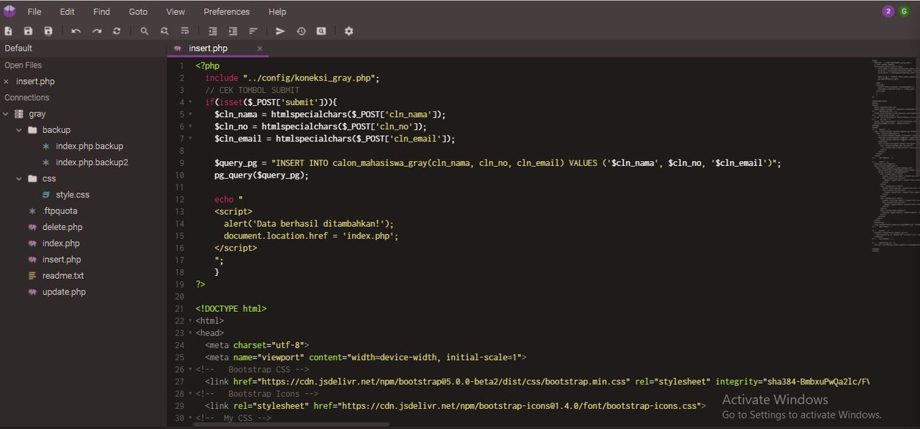The width and height of the screenshot is (920, 429).
Task: Open the Edit menu
Action: tap(67, 11)
